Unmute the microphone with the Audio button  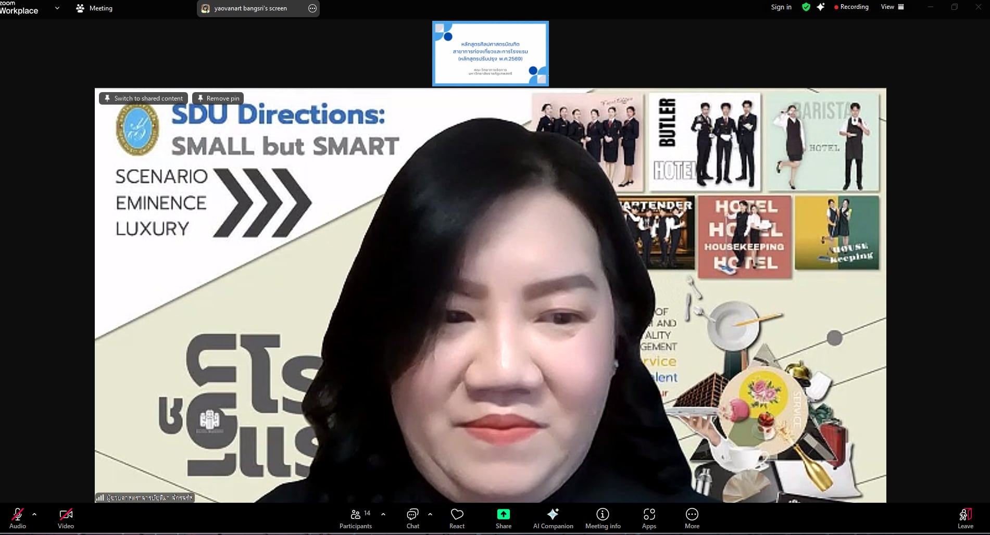17,518
